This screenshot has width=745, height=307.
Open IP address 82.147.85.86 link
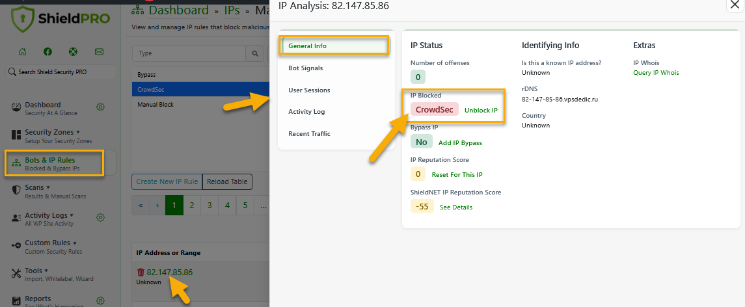tap(170, 273)
